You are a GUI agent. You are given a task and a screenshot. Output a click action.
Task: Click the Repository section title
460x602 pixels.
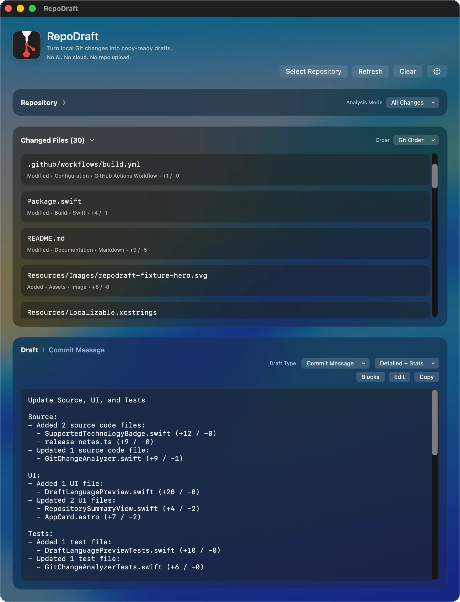[x=39, y=103]
